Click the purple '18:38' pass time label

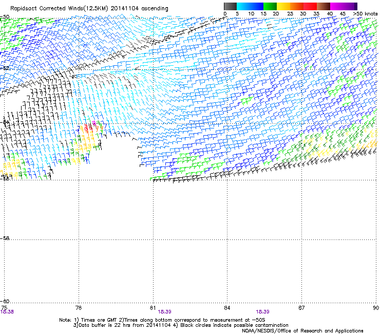(7, 312)
